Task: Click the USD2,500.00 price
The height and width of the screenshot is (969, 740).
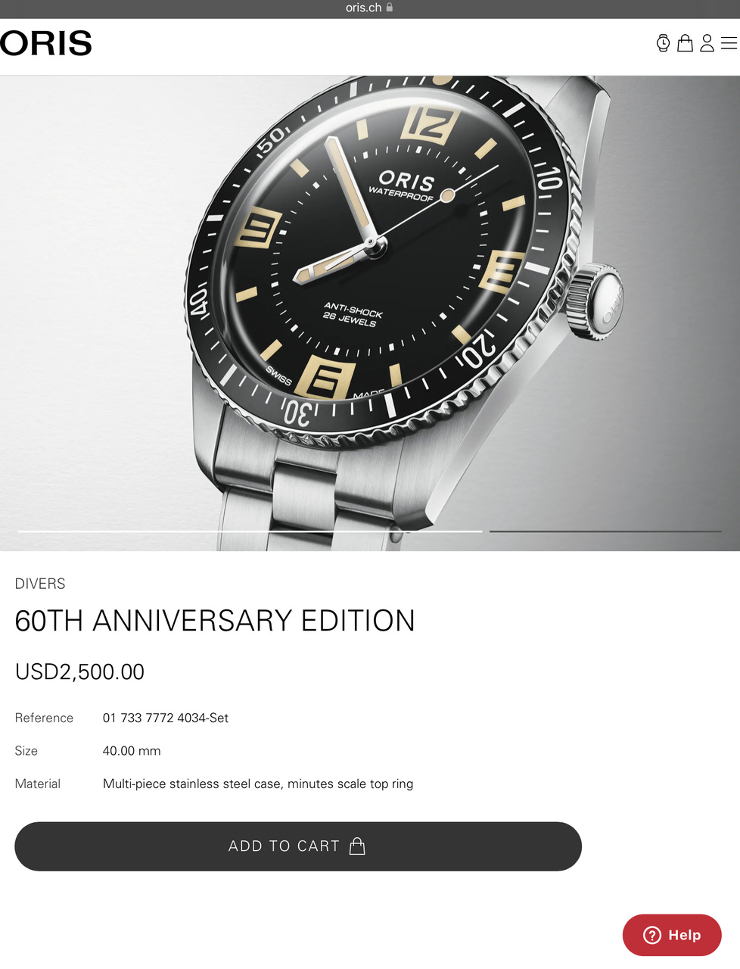Action: (79, 671)
